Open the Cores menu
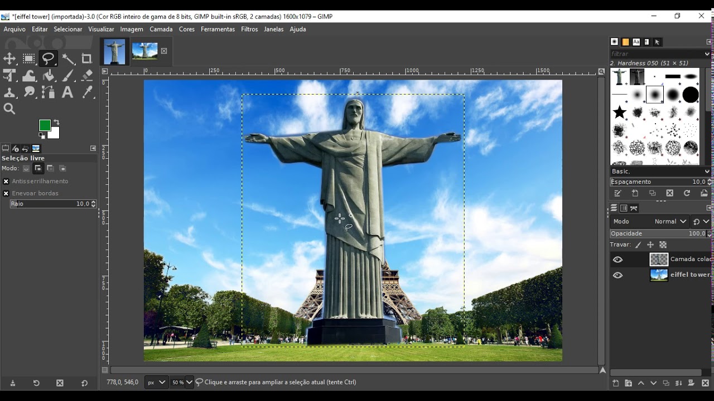Viewport: 714px width, 401px height. [187, 29]
